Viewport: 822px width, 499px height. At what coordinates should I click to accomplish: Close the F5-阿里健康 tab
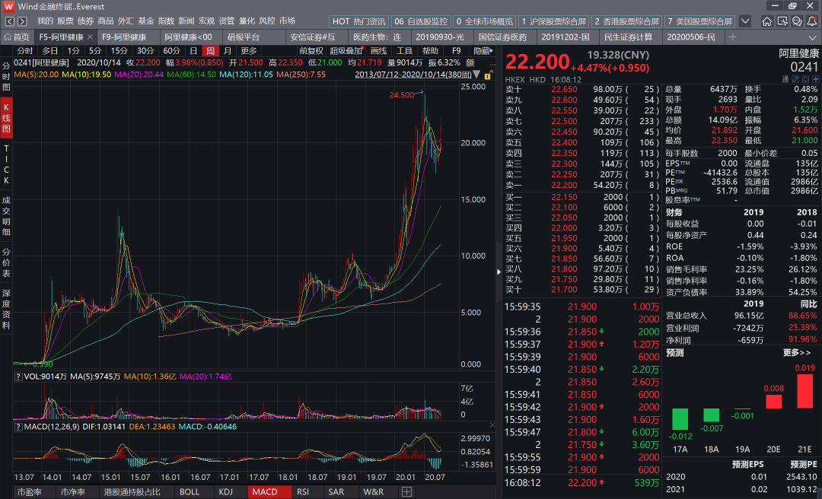tap(90, 37)
